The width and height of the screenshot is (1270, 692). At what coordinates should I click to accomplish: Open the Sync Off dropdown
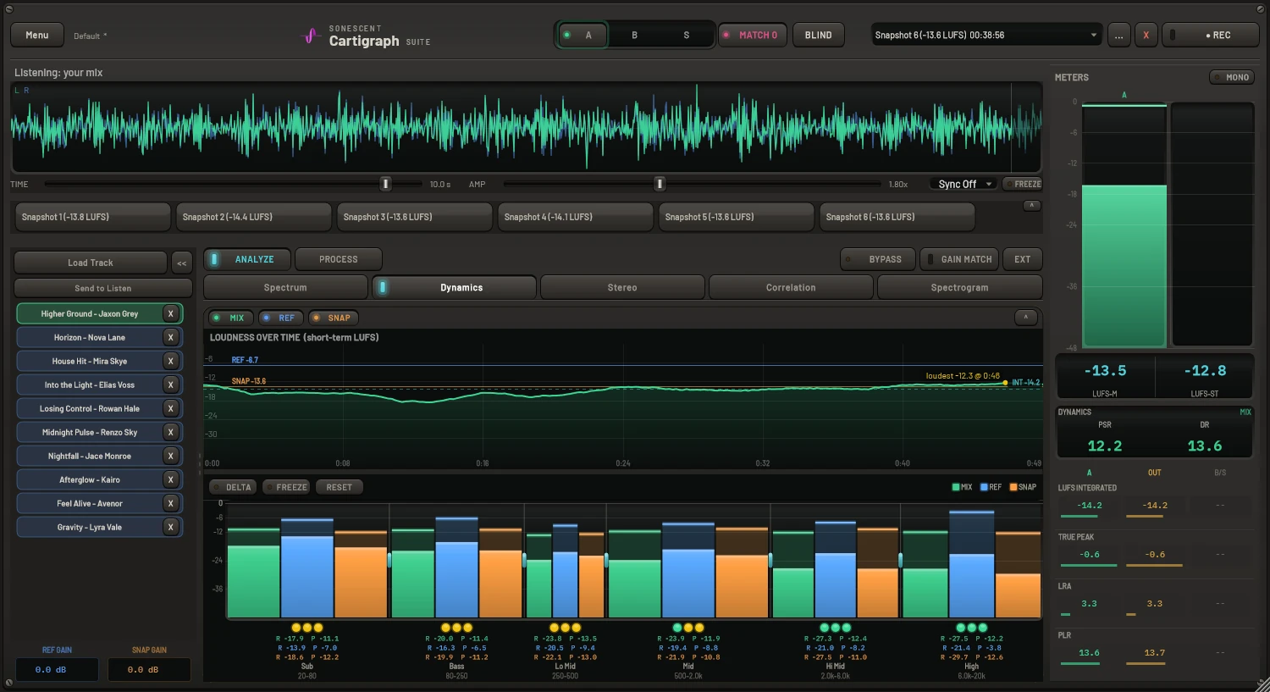964,184
